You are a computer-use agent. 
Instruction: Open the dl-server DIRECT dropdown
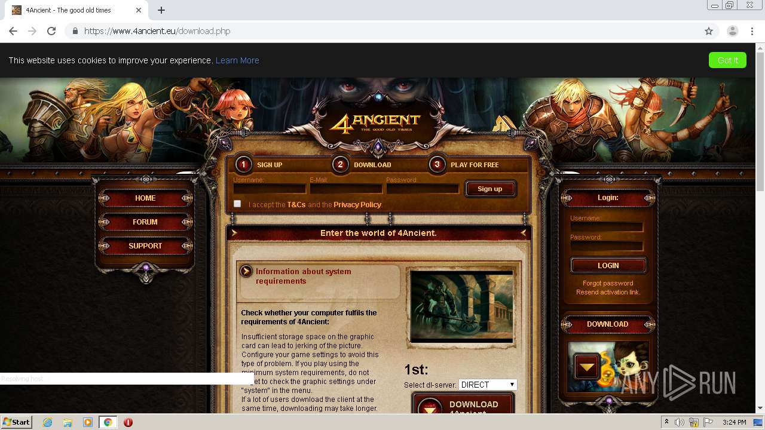(x=488, y=385)
